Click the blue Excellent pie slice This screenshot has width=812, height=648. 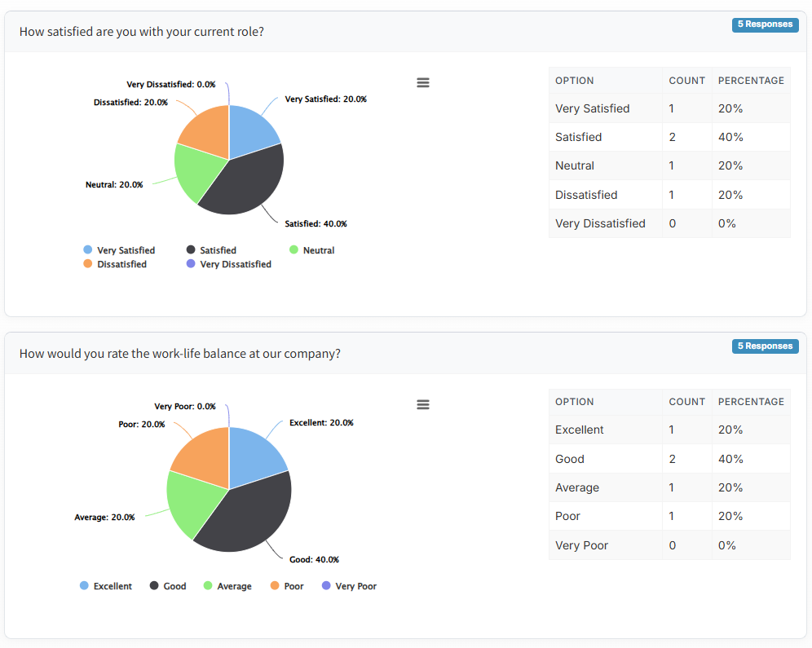click(253, 452)
